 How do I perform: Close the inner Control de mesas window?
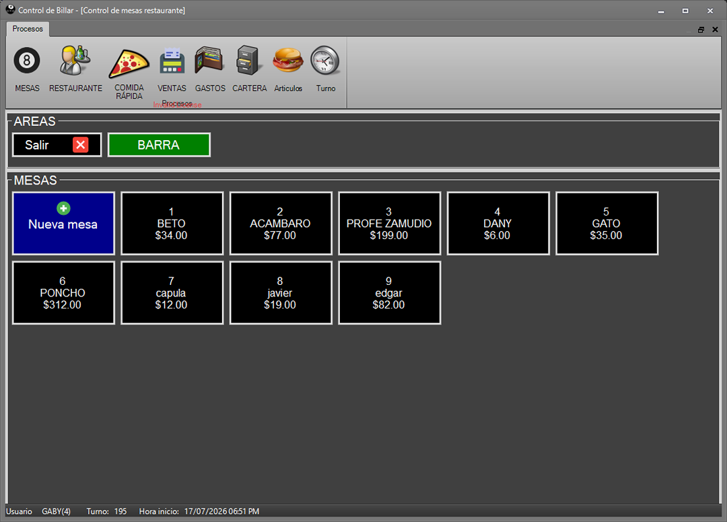715,29
